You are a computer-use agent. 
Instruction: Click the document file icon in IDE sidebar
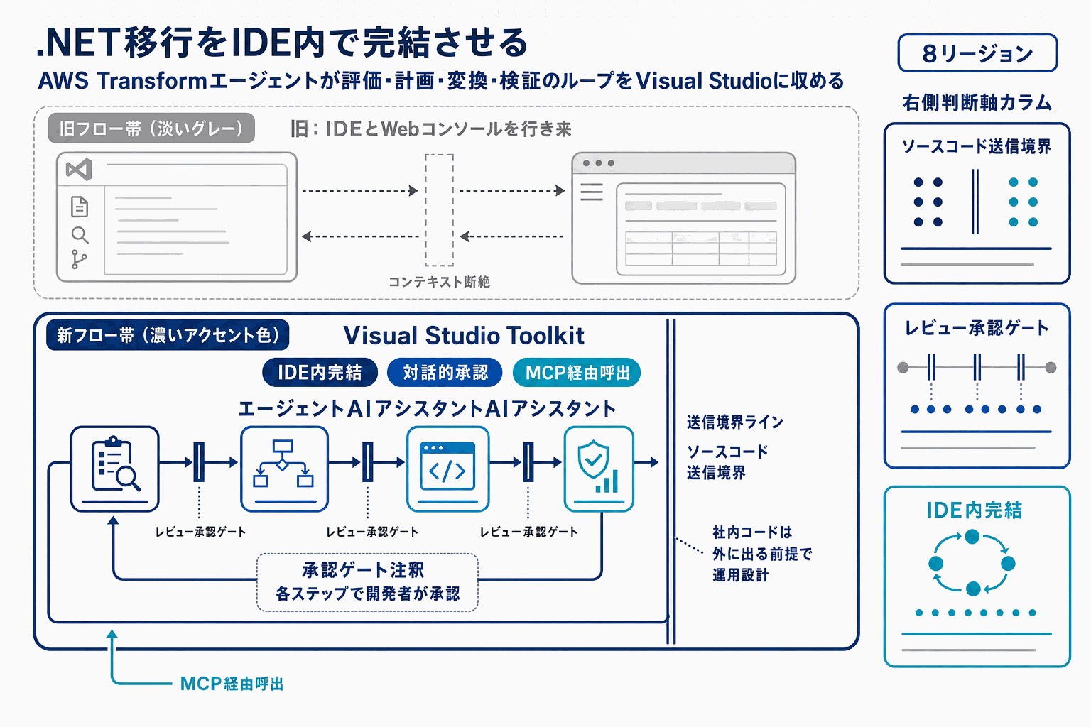pos(80,207)
